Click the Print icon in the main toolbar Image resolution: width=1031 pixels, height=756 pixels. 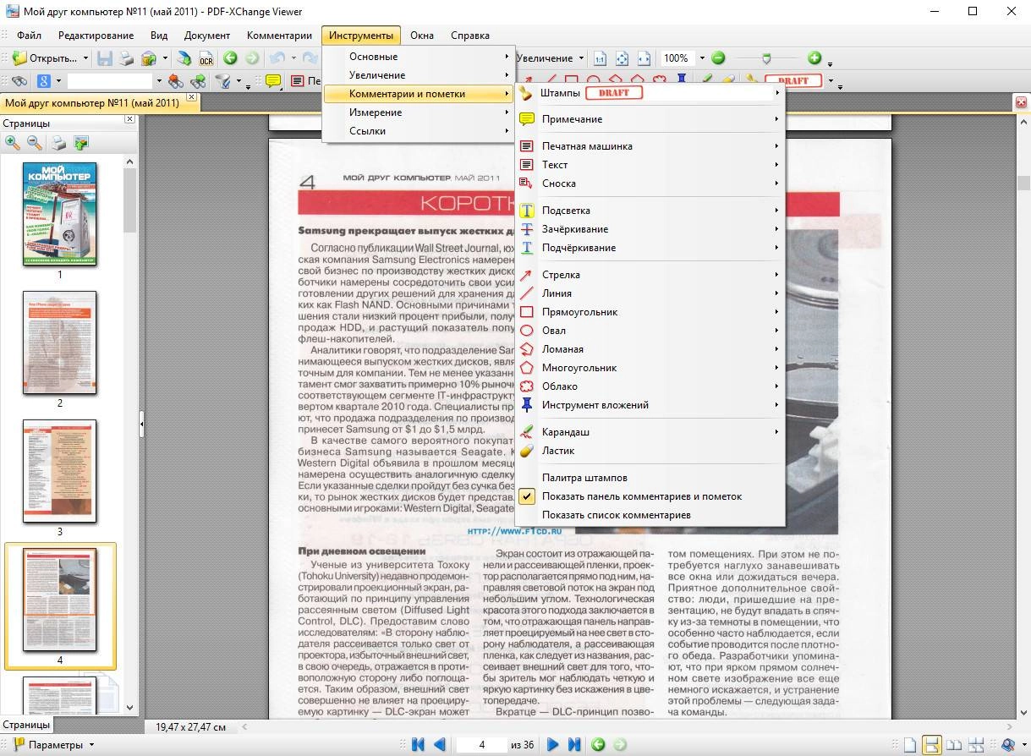126,58
